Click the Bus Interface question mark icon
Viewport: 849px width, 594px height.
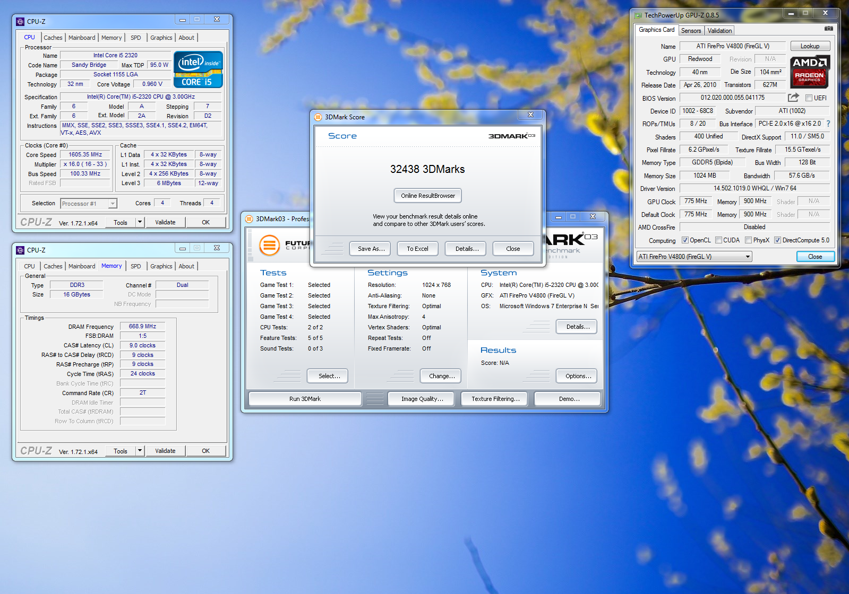click(828, 124)
